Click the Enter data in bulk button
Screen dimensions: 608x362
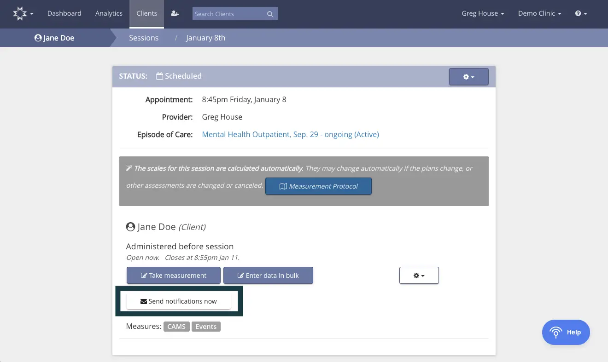[268, 275]
